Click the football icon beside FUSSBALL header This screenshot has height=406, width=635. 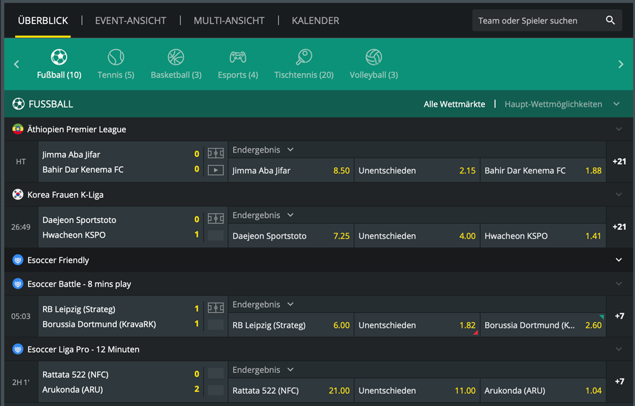point(18,104)
